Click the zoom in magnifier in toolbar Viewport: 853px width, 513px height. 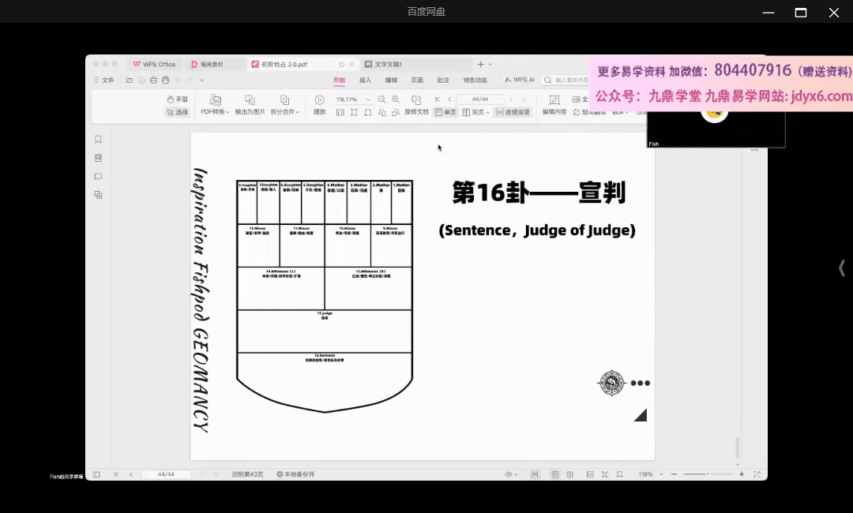pos(396,99)
